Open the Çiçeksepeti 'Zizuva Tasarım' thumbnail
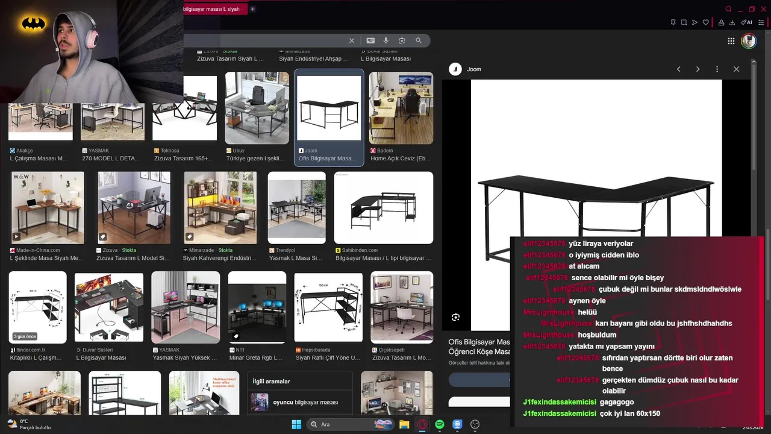Viewport: 771px width, 434px height. (x=402, y=307)
